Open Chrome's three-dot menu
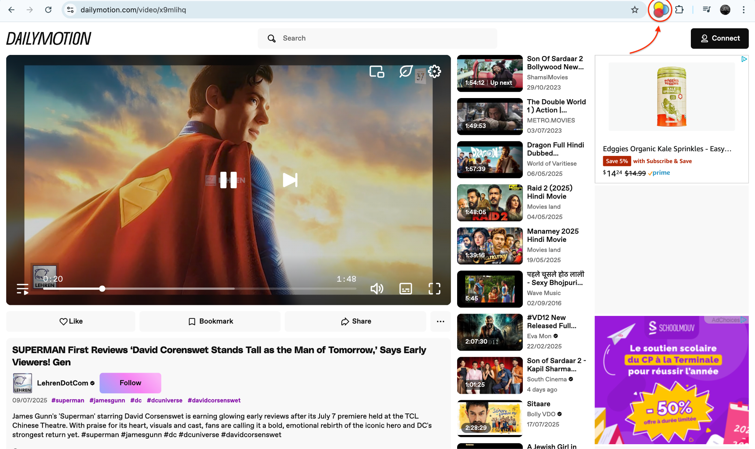 [744, 10]
